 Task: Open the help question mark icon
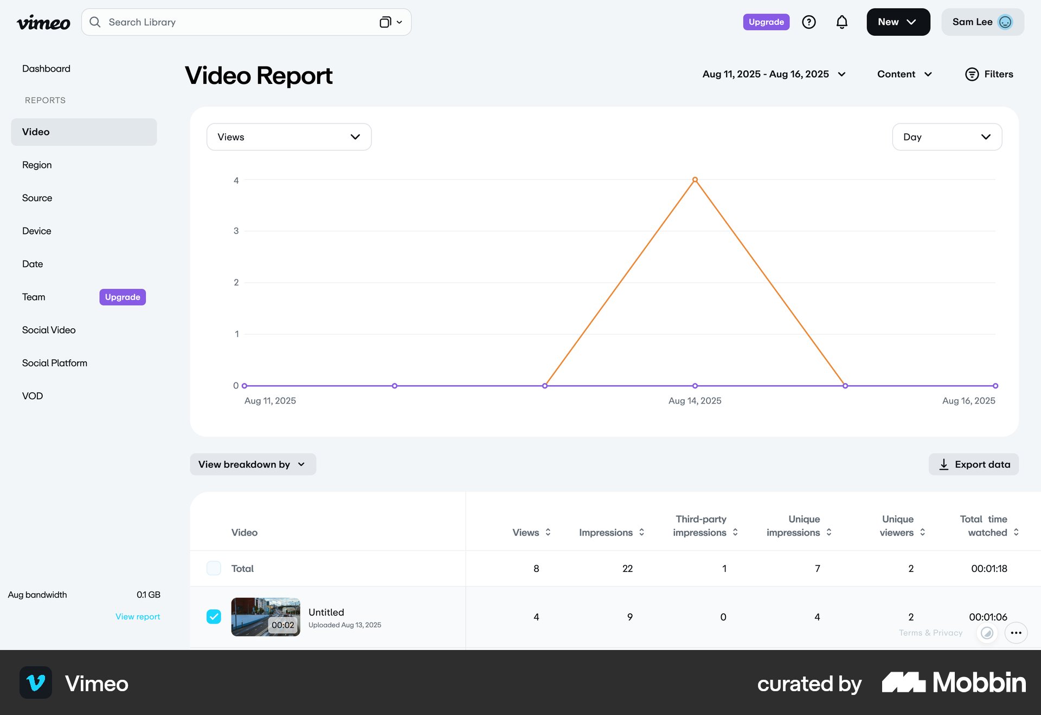coord(809,22)
